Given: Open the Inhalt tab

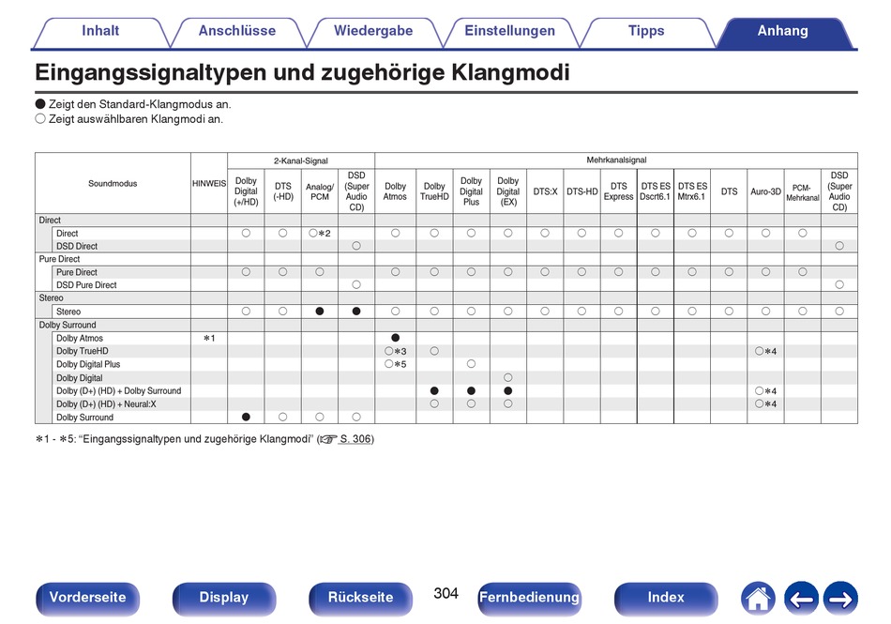Looking at the screenshot, I should pyautogui.click(x=100, y=31).
